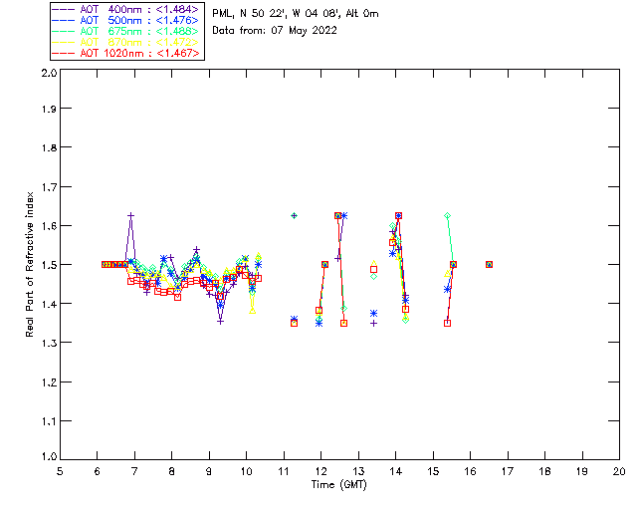The width and height of the screenshot is (637, 510).
Task: Click the red square data point at 16.5
Action: [489, 264]
